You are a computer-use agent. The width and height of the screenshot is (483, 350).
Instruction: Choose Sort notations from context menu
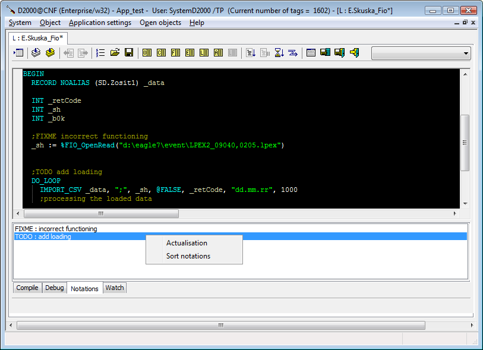[x=188, y=256]
